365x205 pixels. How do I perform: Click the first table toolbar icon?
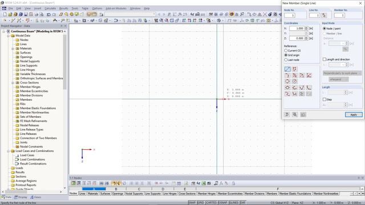tap(74, 183)
